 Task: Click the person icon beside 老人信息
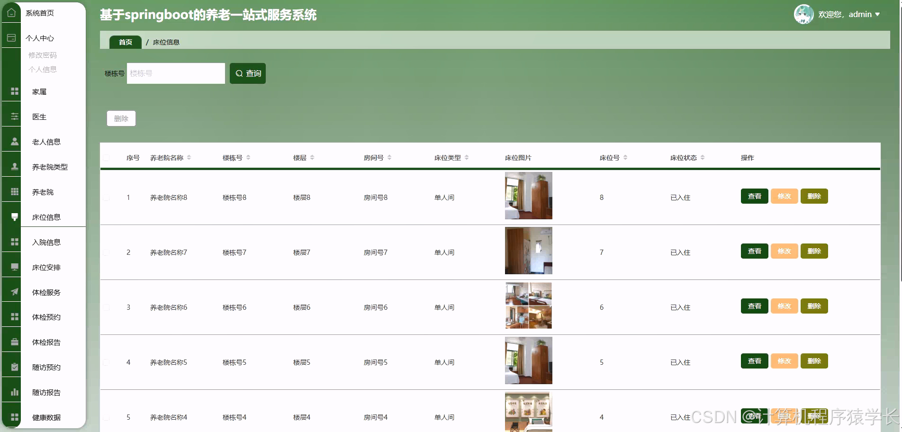15,142
